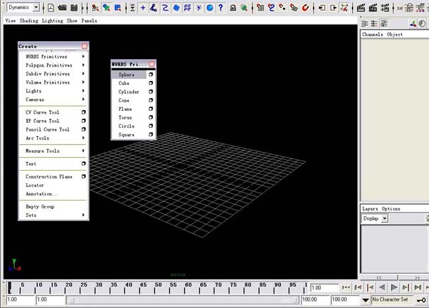Click the colored manipulator axes icon
Screen dimensions: 429x308
click(412, 24)
